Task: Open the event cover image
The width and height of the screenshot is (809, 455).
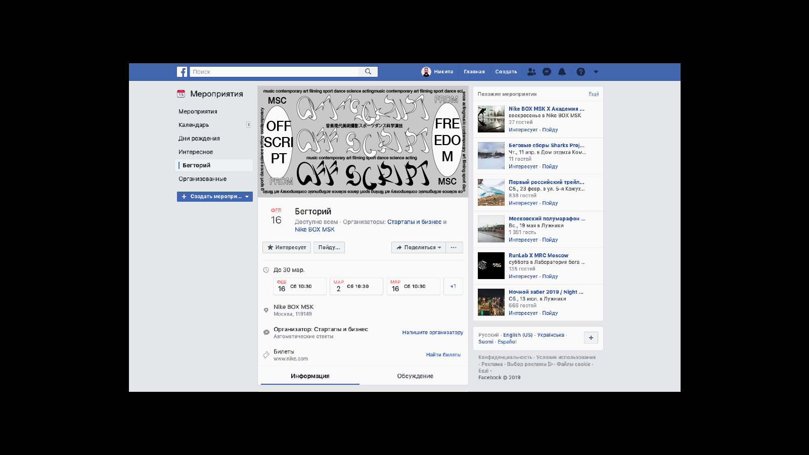Action: (x=363, y=142)
